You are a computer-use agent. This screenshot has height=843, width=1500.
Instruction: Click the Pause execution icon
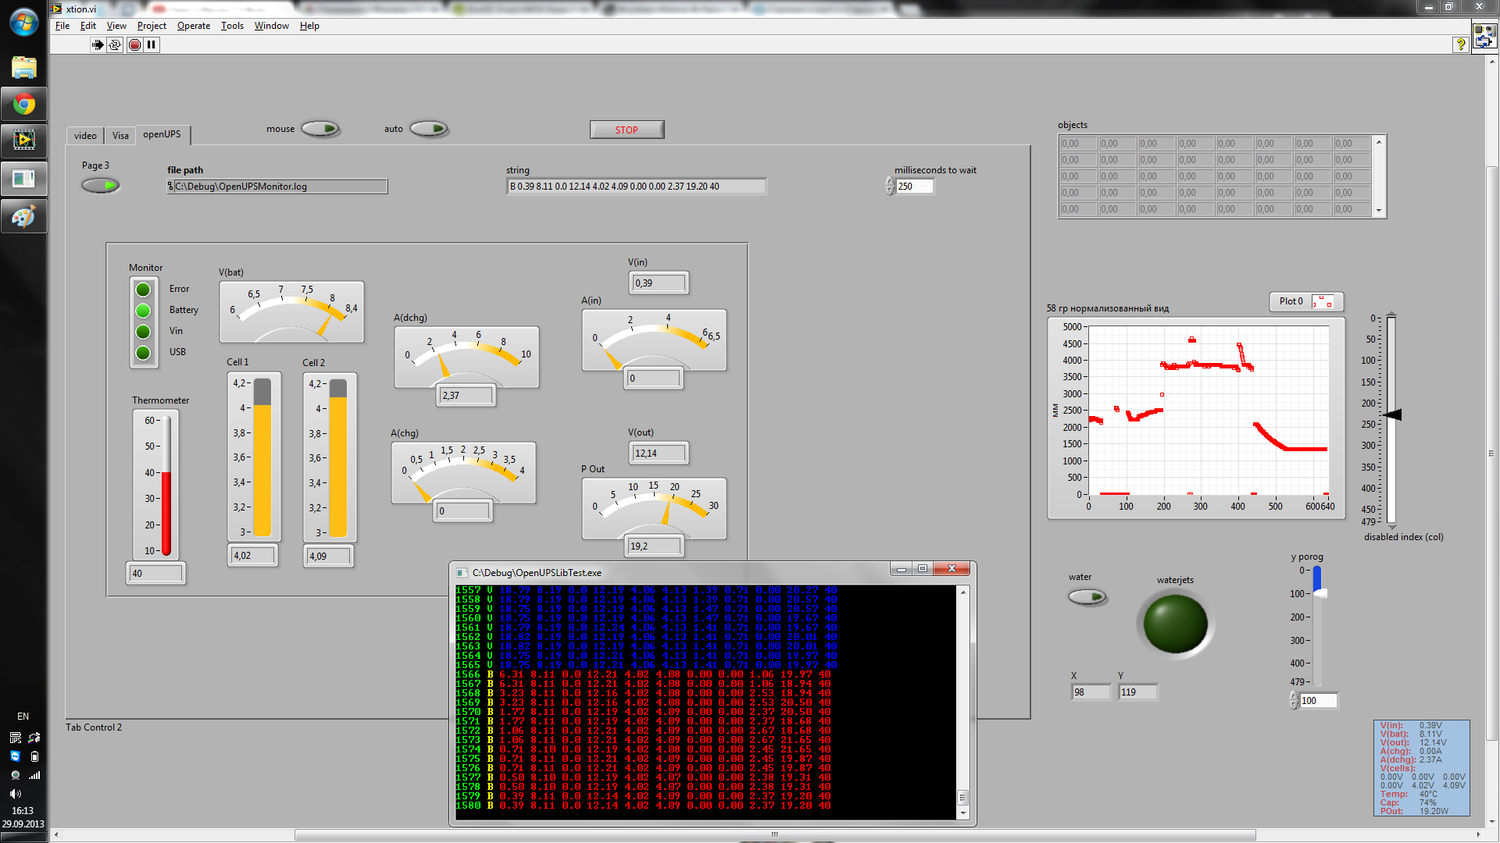click(152, 44)
